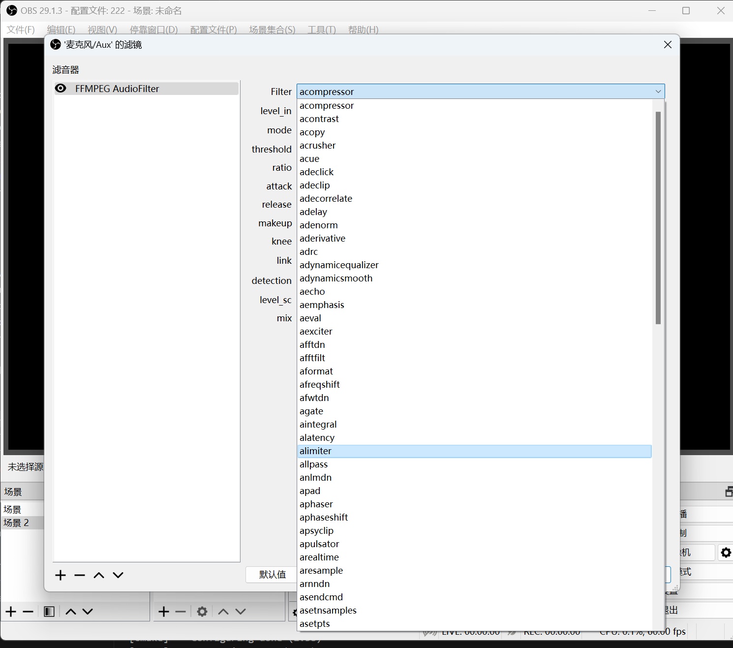
Task: Choose acontrast in the dropdown list
Action: click(474, 119)
